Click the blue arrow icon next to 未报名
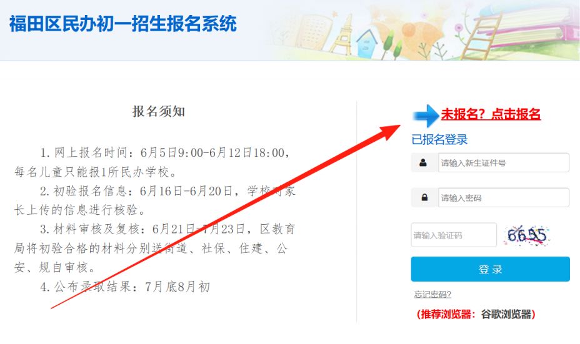Image resolution: width=580 pixels, height=344 pixels. (x=426, y=115)
